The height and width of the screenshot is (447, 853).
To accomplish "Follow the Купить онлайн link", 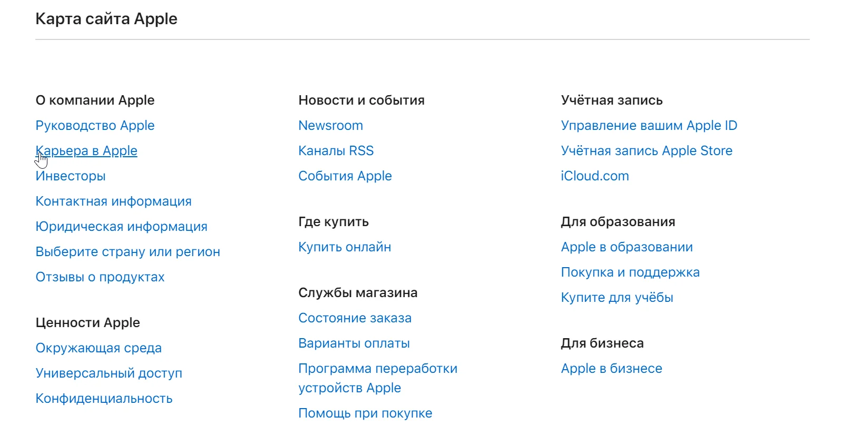I will (345, 247).
